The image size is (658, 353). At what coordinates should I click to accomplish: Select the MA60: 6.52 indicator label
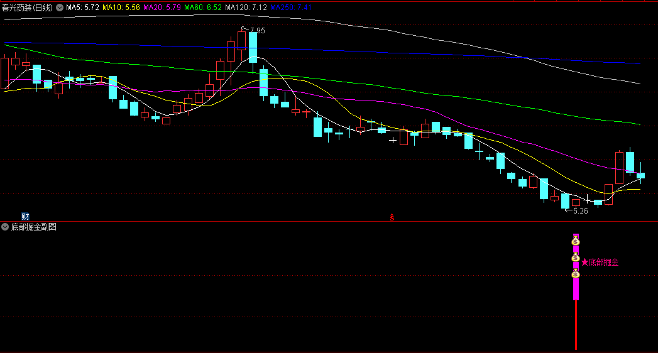pos(203,8)
